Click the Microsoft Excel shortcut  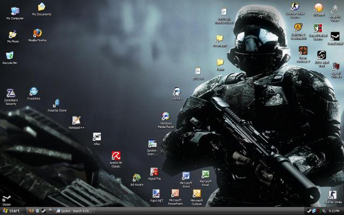(x=205, y=175)
